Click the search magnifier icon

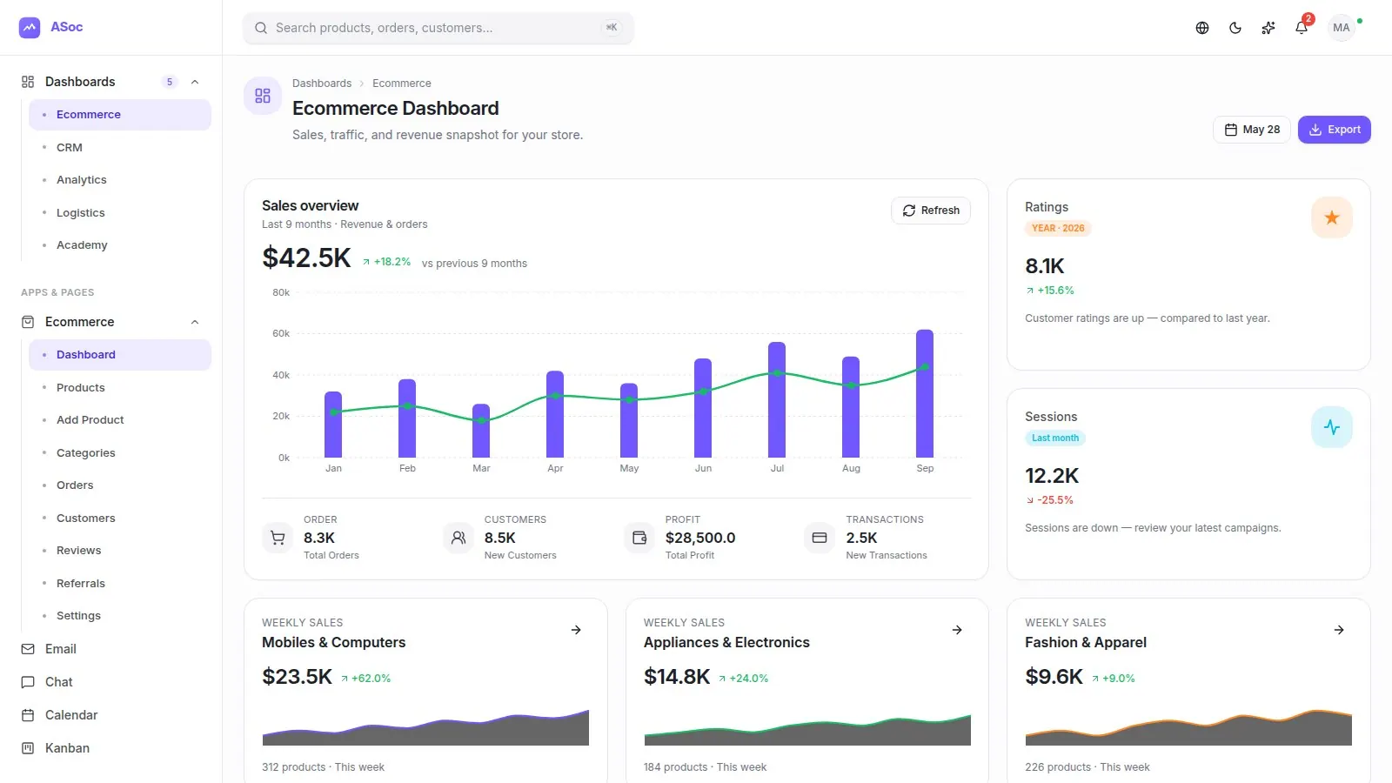pyautogui.click(x=261, y=28)
